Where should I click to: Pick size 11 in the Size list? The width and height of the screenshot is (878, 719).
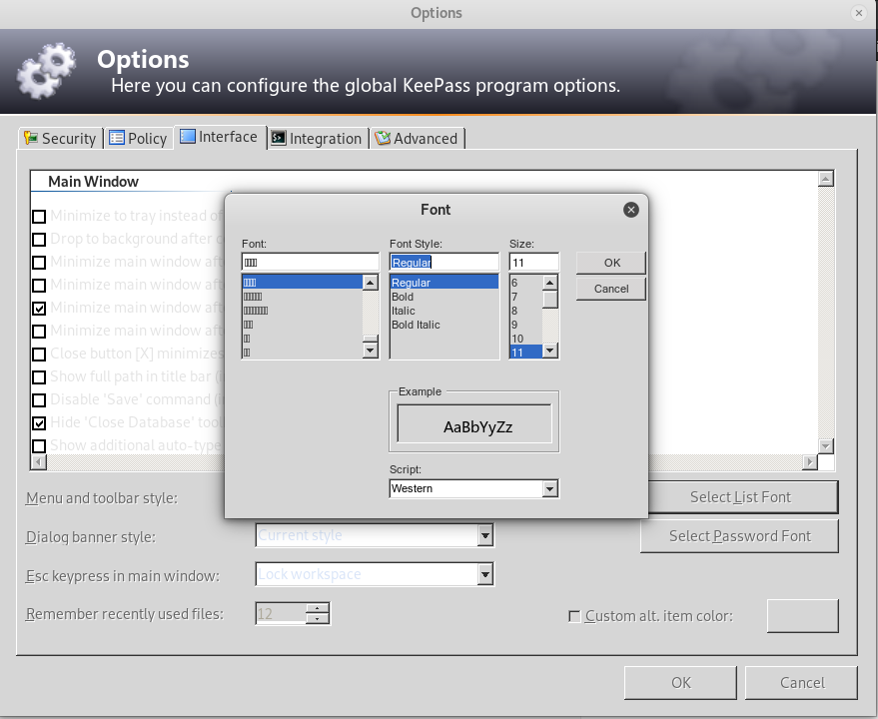(x=525, y=353)
